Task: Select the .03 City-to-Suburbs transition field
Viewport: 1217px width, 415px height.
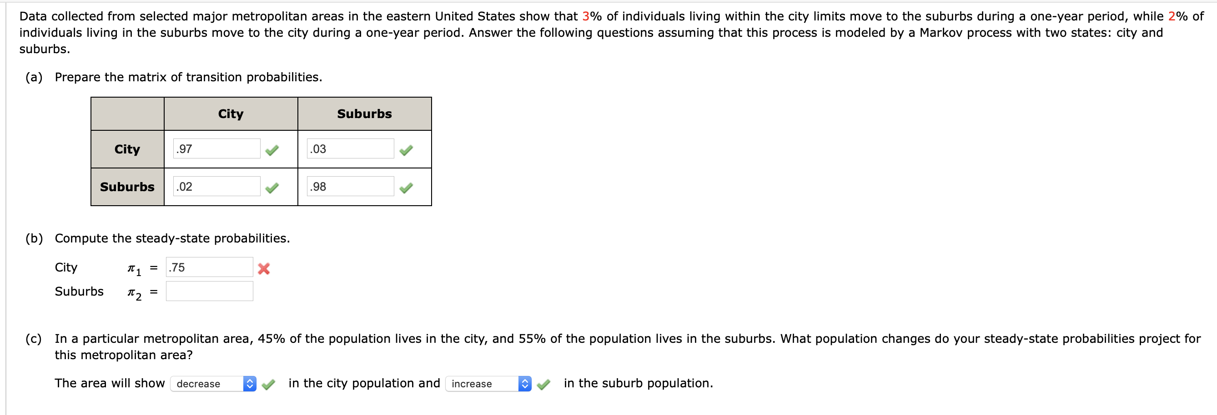Action: click(350, 148)
